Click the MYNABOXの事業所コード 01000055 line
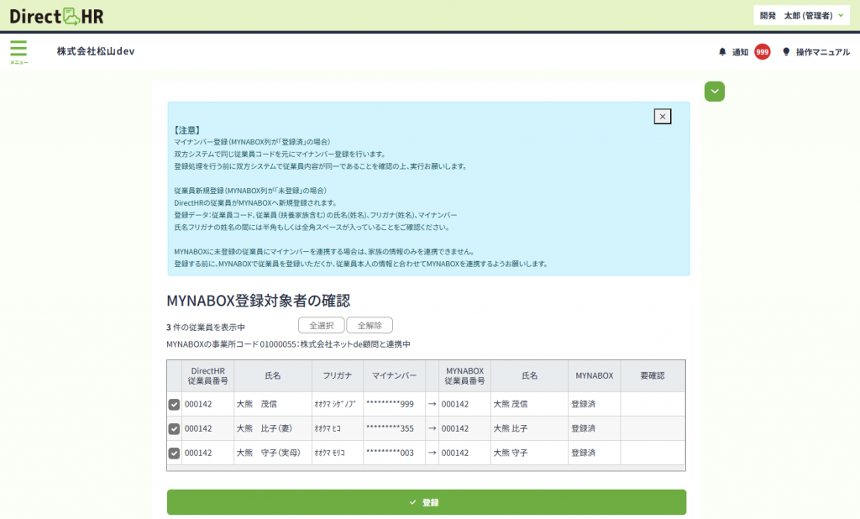This screenshot has height=519, width=860. [x=289, y=344]
